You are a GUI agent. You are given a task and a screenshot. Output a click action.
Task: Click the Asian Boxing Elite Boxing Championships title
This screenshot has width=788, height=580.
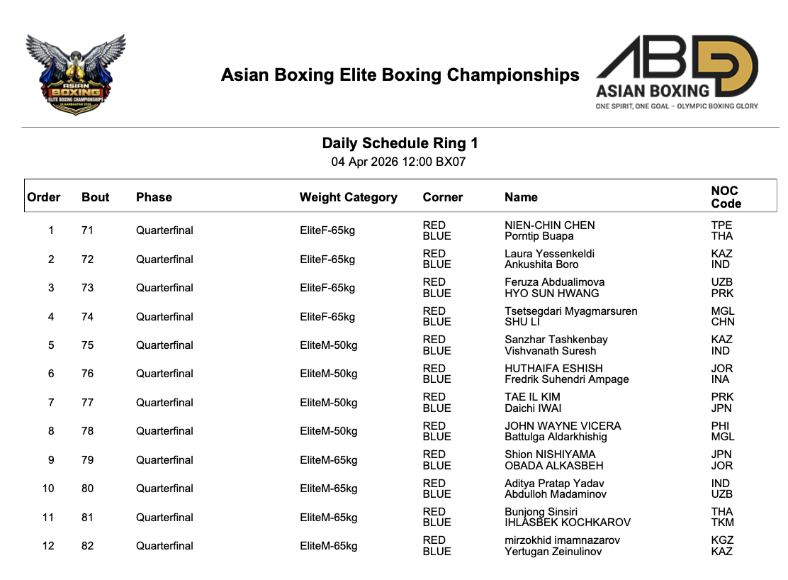(400, 75)
